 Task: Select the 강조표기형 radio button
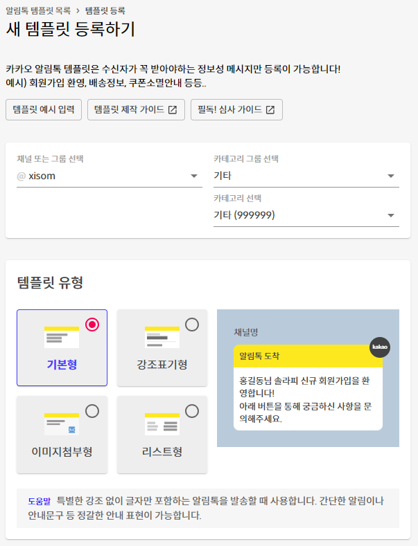pyautogui.click(x=192, y=325)
